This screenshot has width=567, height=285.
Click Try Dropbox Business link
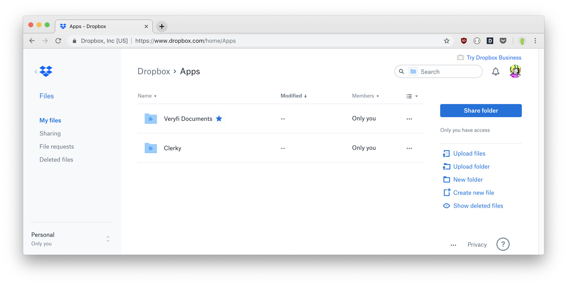pyautogui.click(x=489, y=58)
